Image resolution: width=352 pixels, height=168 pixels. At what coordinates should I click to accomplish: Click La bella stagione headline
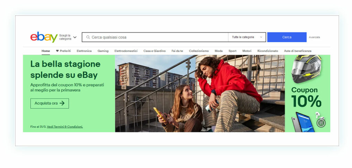click(65, 70)
